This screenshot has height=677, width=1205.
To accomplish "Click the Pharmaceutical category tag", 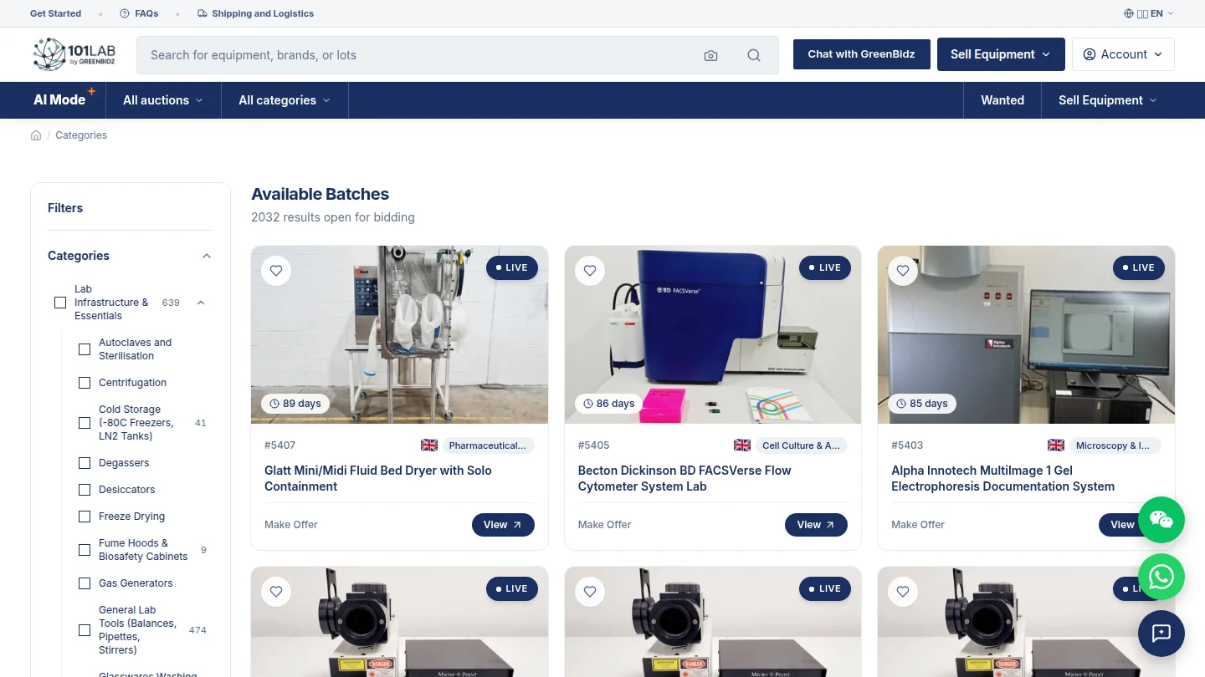I will (x=487, y=445).
